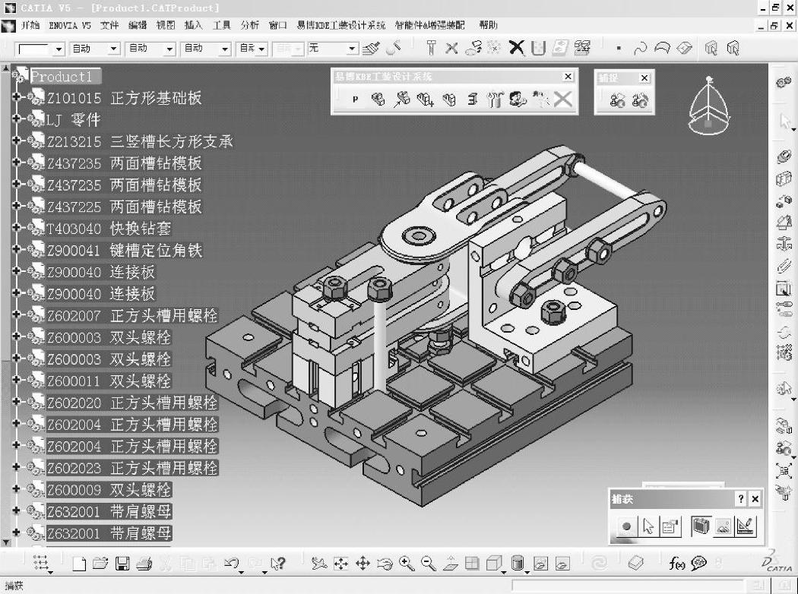Click the gears icon atop right toolbar
Image resolution: width=798 pixels, height=594 pixels.
784,82
